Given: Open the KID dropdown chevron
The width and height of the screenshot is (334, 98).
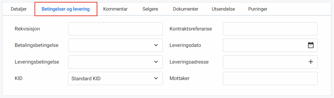Looking at the screenshot, I should tap(156, 78).
